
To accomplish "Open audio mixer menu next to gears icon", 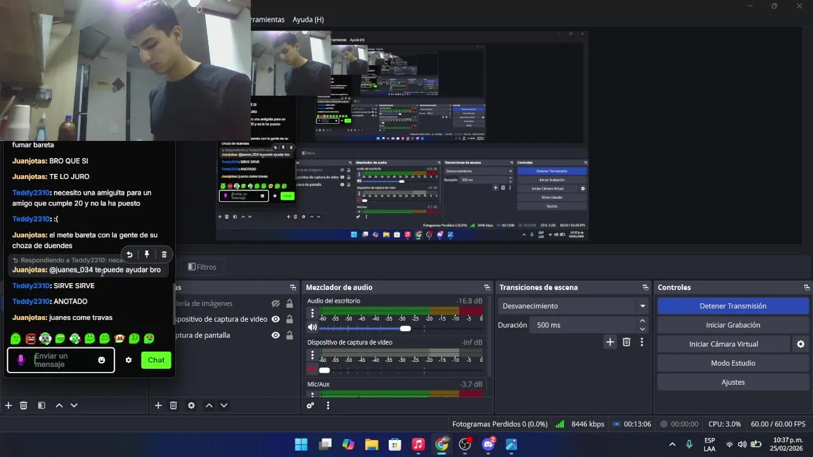I will tap(328, 405).
